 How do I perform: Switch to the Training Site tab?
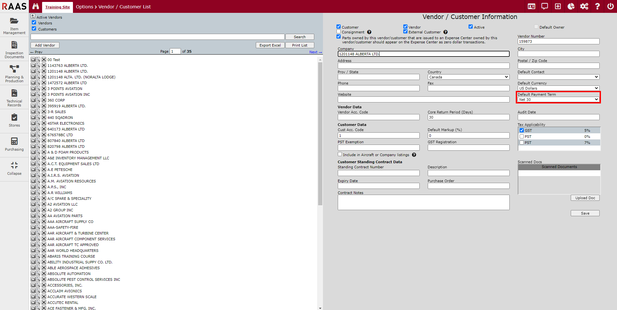click(58, 7)
